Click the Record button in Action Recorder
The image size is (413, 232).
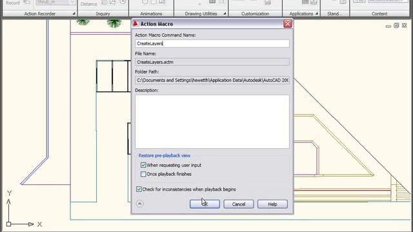[x=13, y=3]
